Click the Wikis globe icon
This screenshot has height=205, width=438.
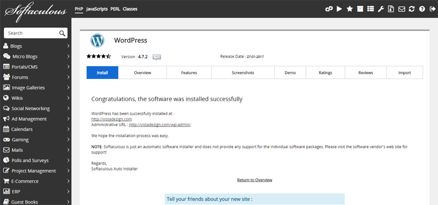[6, 98]
